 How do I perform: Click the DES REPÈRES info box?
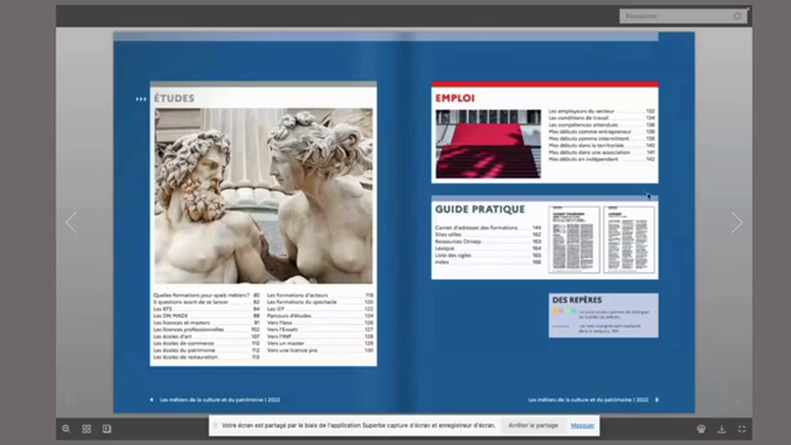point(603,315)
